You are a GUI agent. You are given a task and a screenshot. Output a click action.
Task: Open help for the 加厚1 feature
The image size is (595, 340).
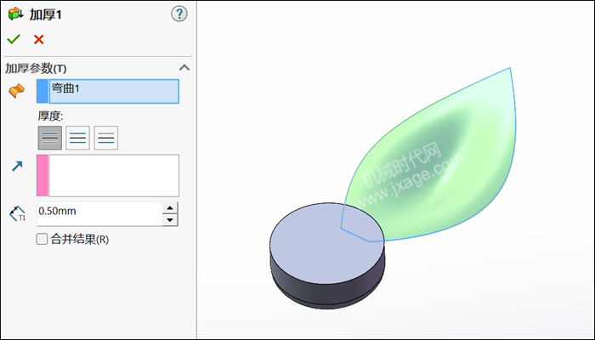pyautogui.click(x=179, y=14)
